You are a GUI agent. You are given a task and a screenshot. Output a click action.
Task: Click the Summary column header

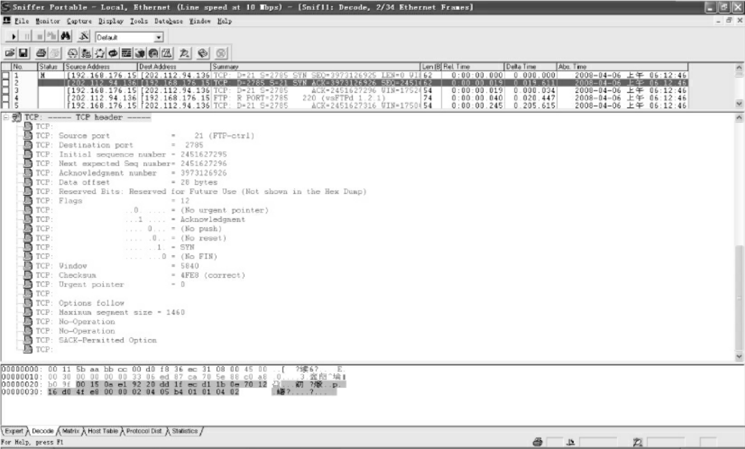317,67
